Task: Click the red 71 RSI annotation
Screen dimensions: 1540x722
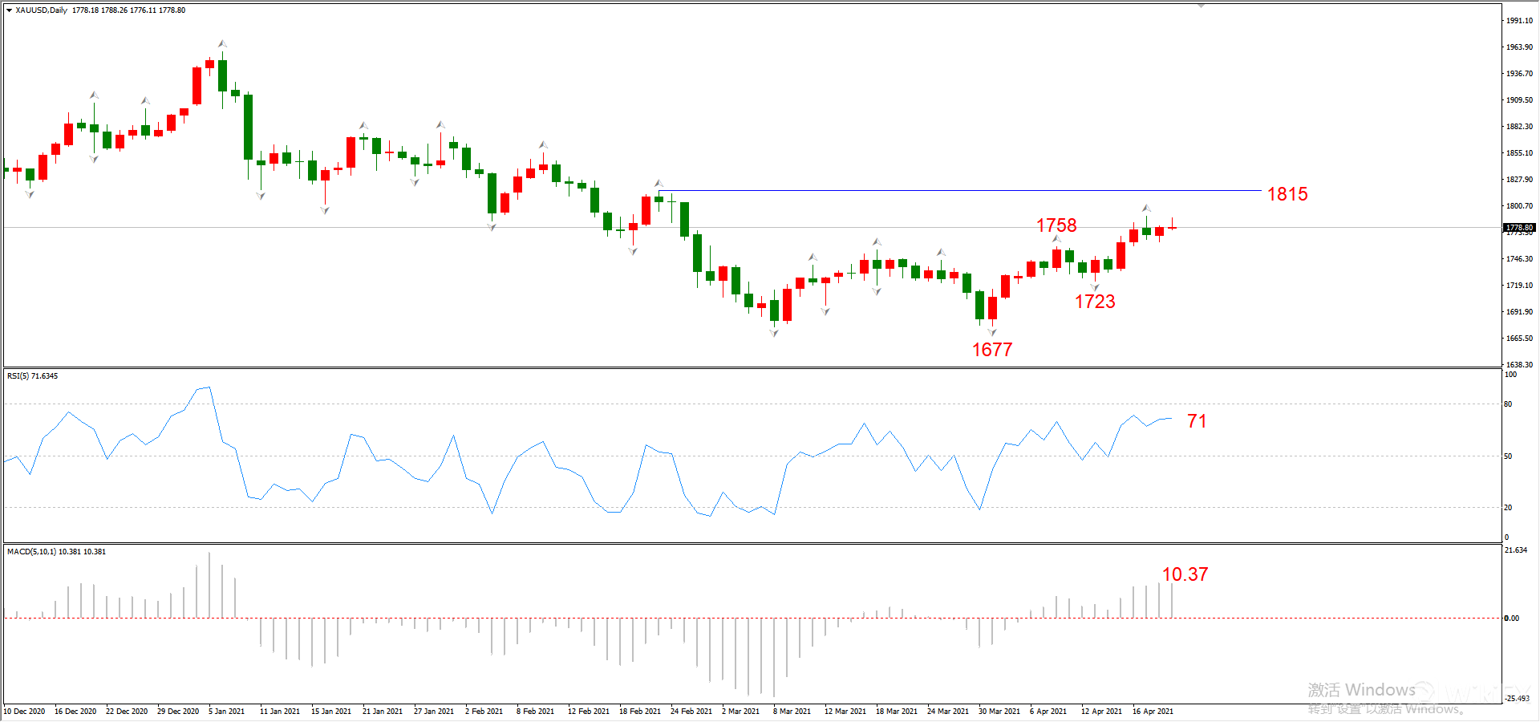Action: click(x=1197, y=421)
